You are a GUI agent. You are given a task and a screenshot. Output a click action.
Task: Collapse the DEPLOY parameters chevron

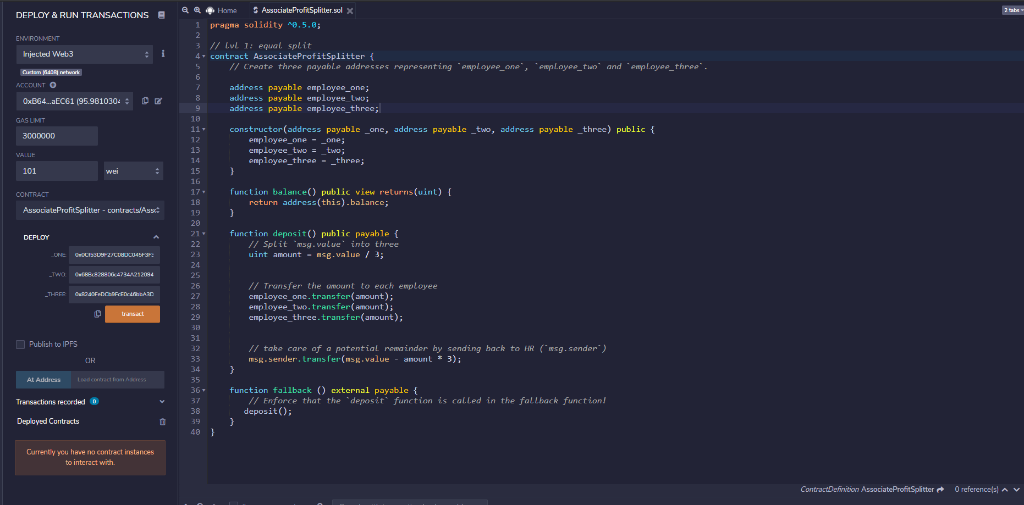coord(156,237)
